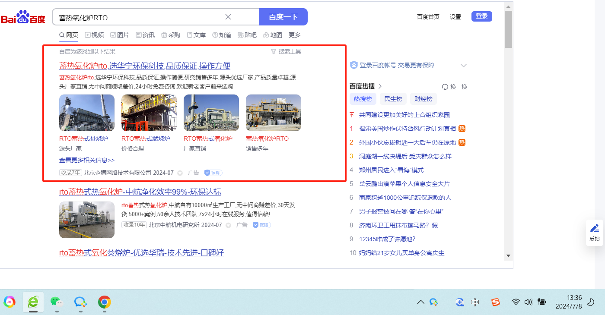Open WeChat from the taskbar
This screenshot has width=605, height=315.
point(57,302)
